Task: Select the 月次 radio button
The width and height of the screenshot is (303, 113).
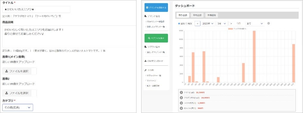Action: point(186,24)
